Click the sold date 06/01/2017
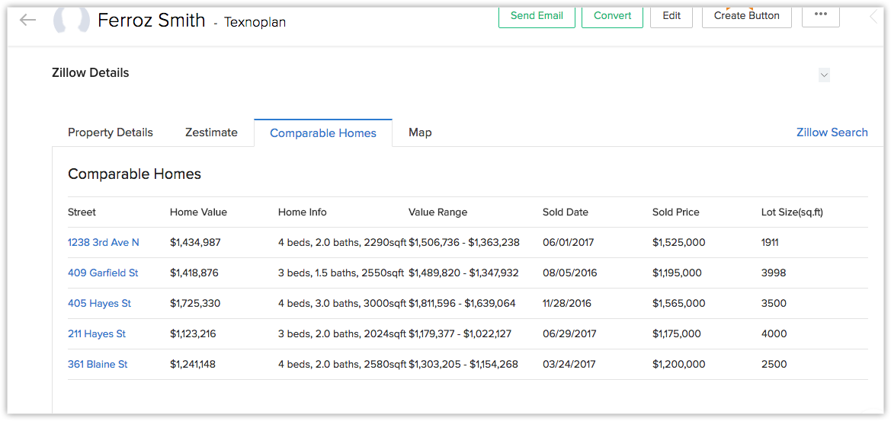The width and height of the screenshot is (891, 421). click(x=569, y=242)
